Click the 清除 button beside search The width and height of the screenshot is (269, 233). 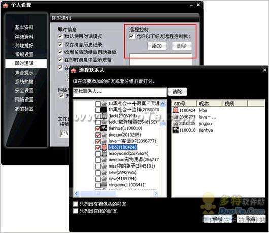(177, 91)
